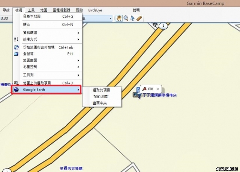
Task: Choose '我的收藏' in Google Earth submenu
Action: 102,97
